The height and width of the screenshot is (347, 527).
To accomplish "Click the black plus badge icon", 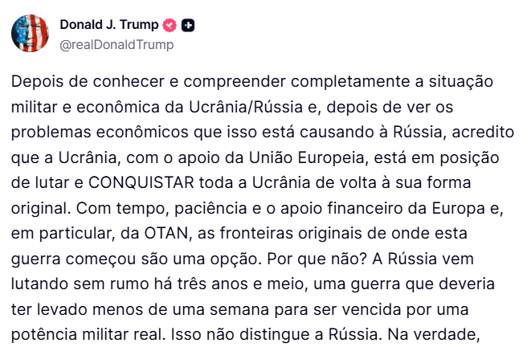I will 188,25.
